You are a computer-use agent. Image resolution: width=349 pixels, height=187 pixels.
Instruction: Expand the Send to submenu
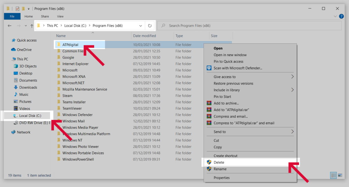[x=292, y=132]
